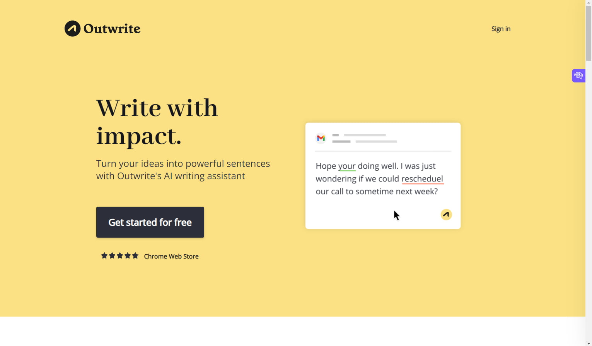Click the 'Write with impact.' headline

(157, 122)
